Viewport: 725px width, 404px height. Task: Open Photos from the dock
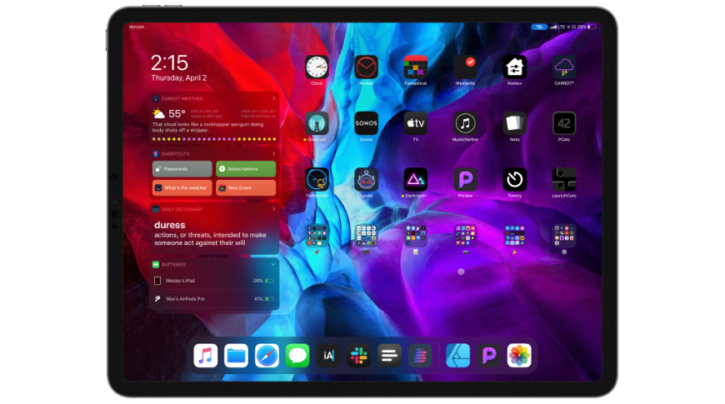519,356
